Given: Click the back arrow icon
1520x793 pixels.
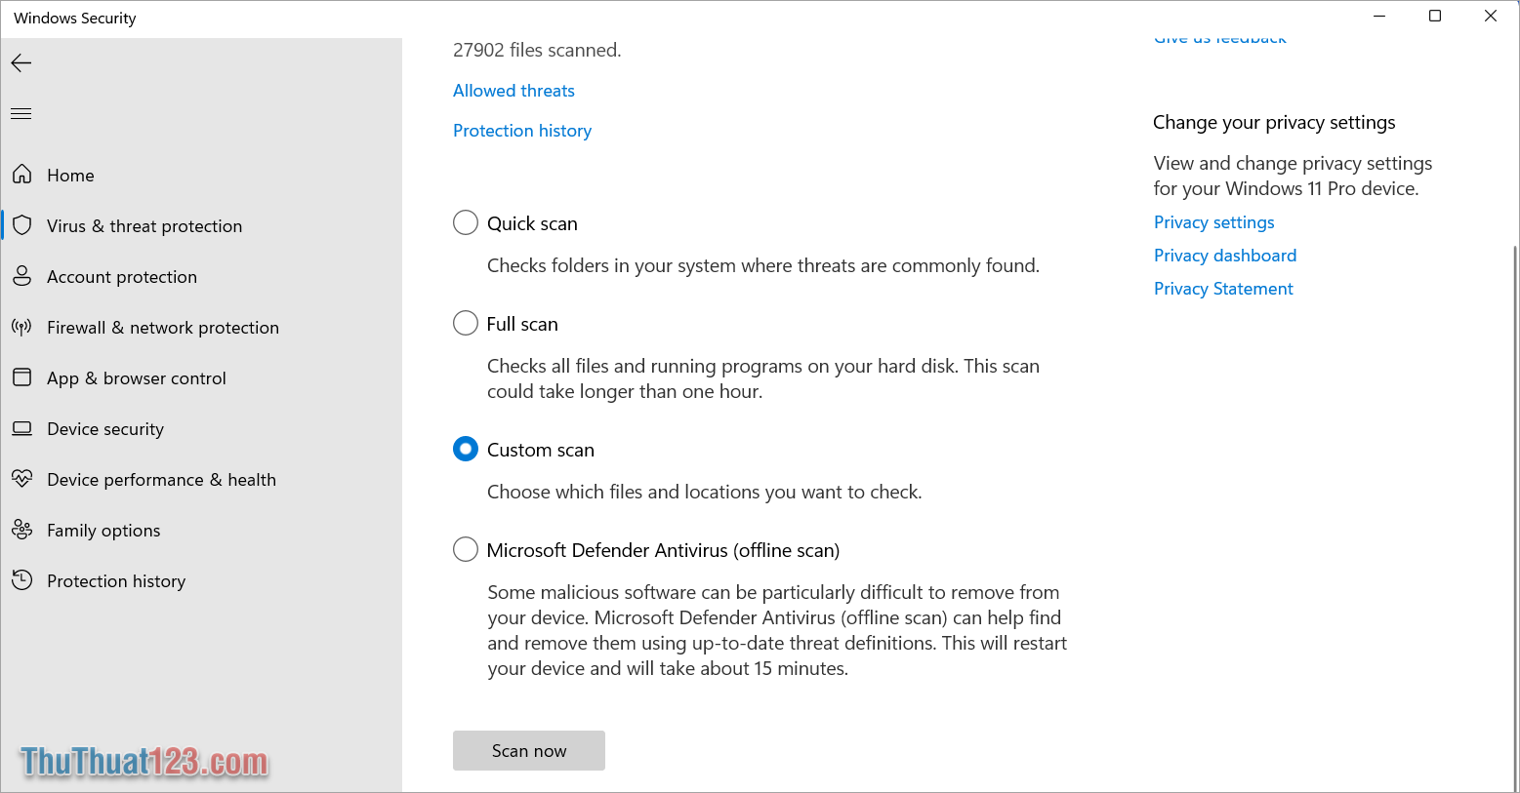Looking at the screenshot, I should [21, 63].
